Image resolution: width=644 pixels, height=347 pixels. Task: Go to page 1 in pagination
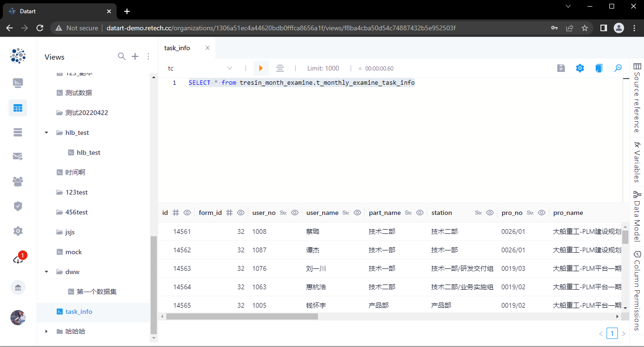pos(612,334)
